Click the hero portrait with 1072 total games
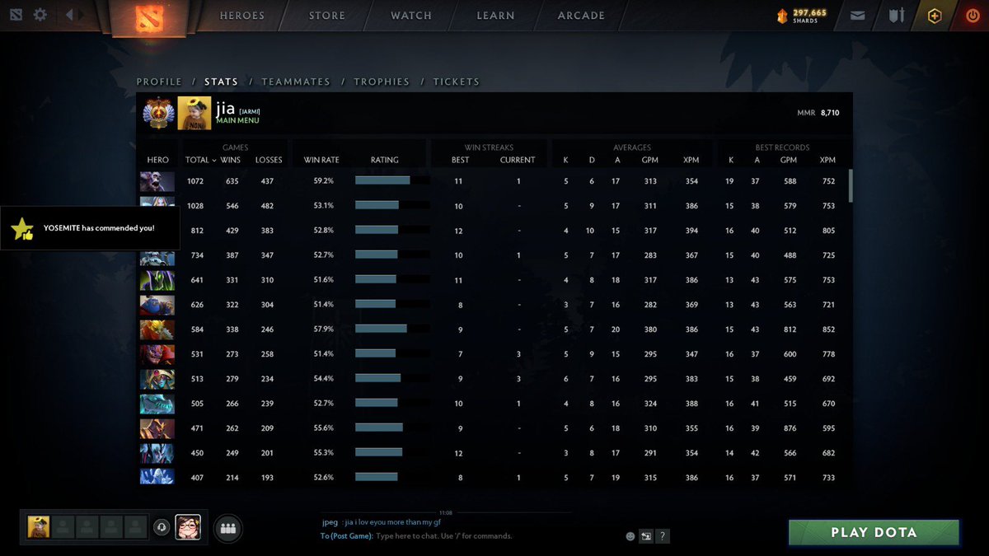This screenshot has height=556, width=989. [157, 181]
